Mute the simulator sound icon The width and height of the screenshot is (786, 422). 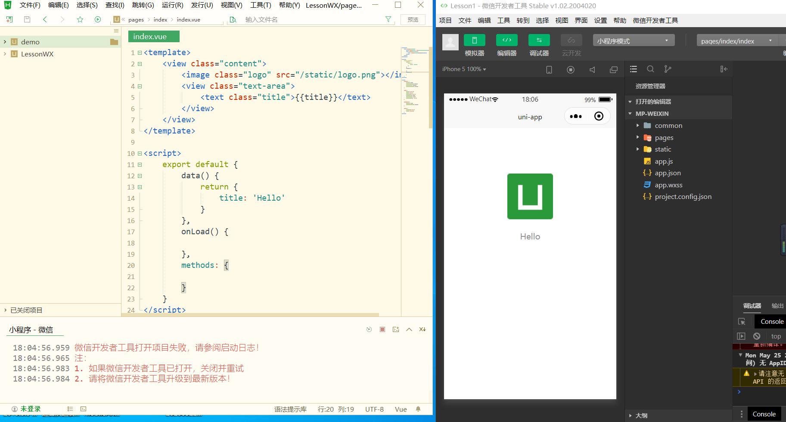[592, 70]
